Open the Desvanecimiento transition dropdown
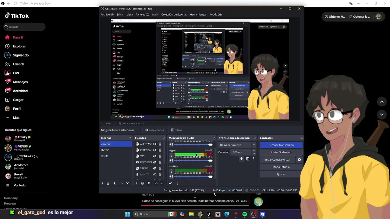390x219 pixels. [238, 145]
